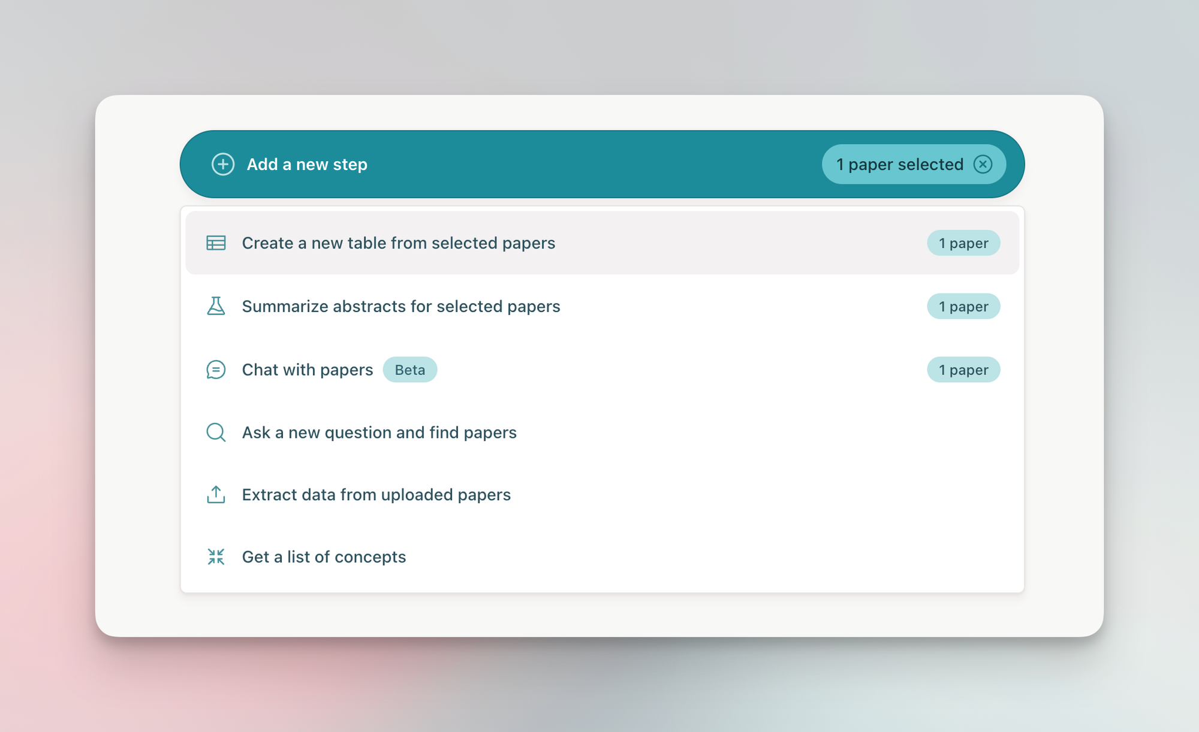Click the chat with papers speech icon
1199x732 pixels.
[x=215, y=370]
